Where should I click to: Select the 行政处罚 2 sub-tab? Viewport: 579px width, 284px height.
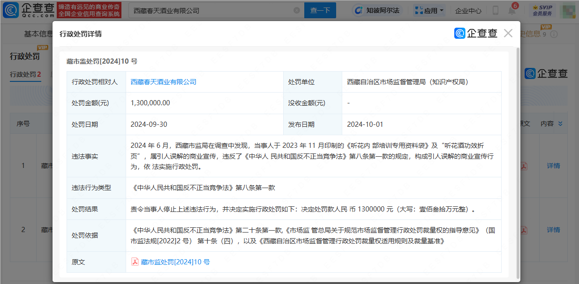pos(25,74)
